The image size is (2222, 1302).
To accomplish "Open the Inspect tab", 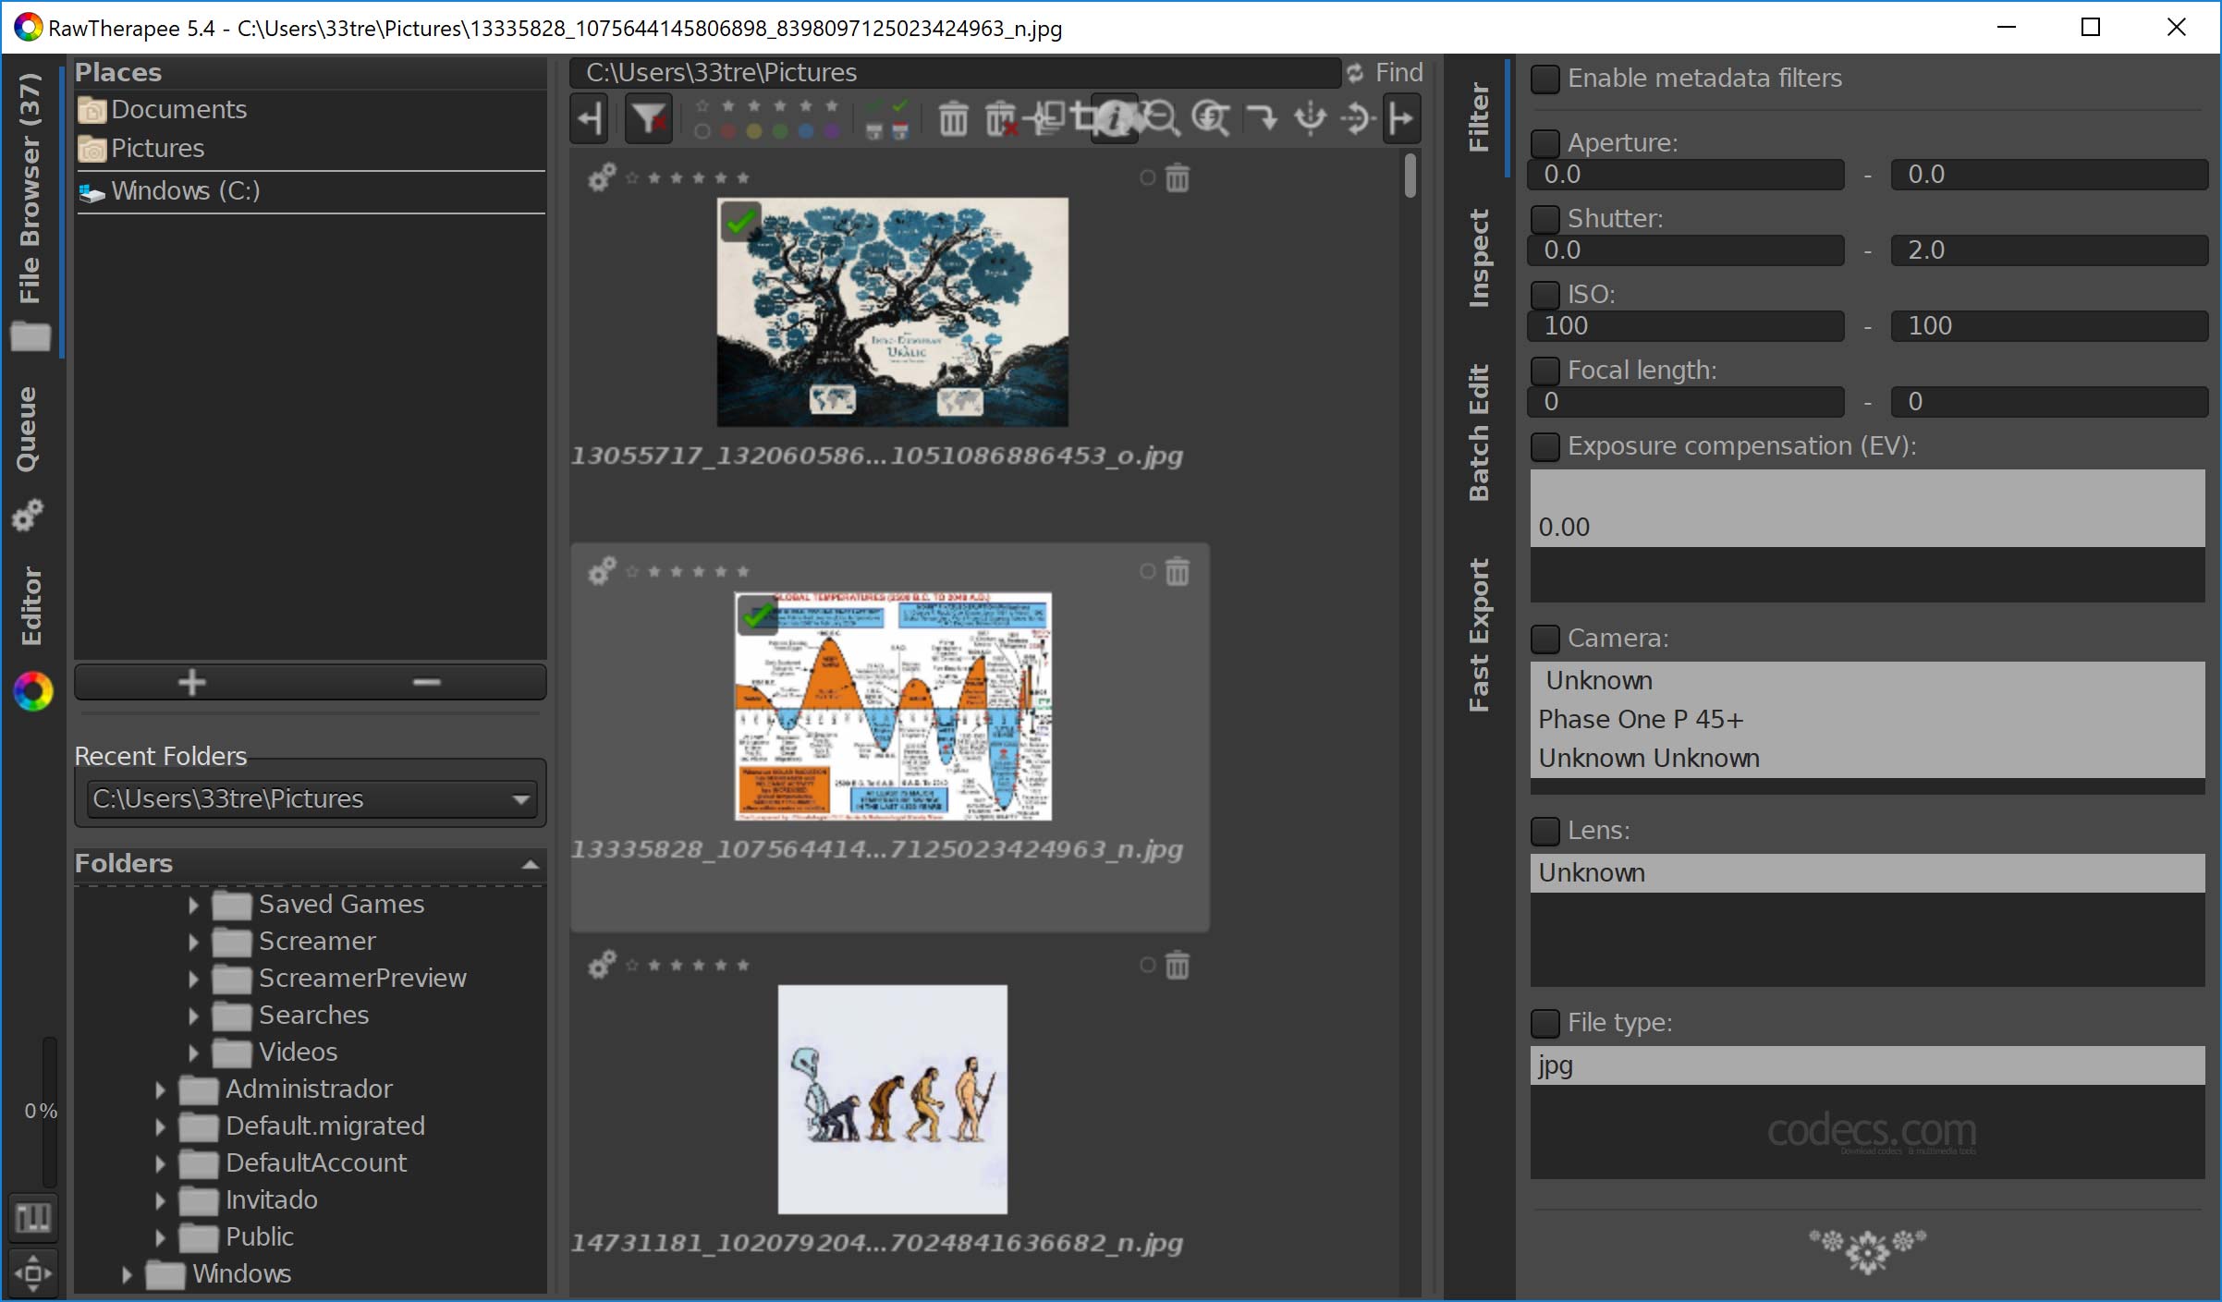I will click(1479, 258).
